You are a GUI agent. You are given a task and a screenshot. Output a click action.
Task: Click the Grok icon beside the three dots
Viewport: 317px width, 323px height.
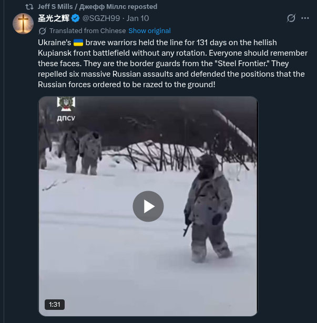tap(291, 18)
